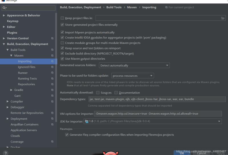
Task: Click project-level icon next to Ignored Files
Action: (52, 67)
